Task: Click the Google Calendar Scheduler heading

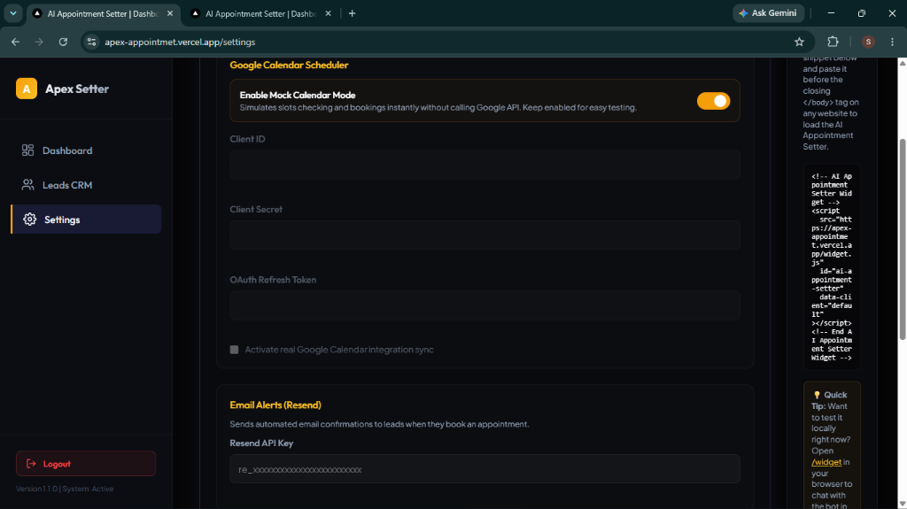Action: click(289, 65)
